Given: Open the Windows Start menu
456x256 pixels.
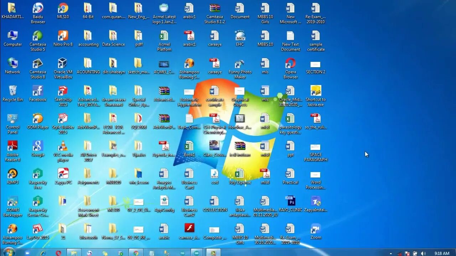Looking at the screenshot, I should (x=9, y=252).
